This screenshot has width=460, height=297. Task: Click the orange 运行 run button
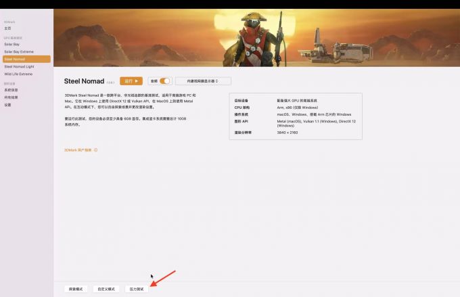point(131,81)
